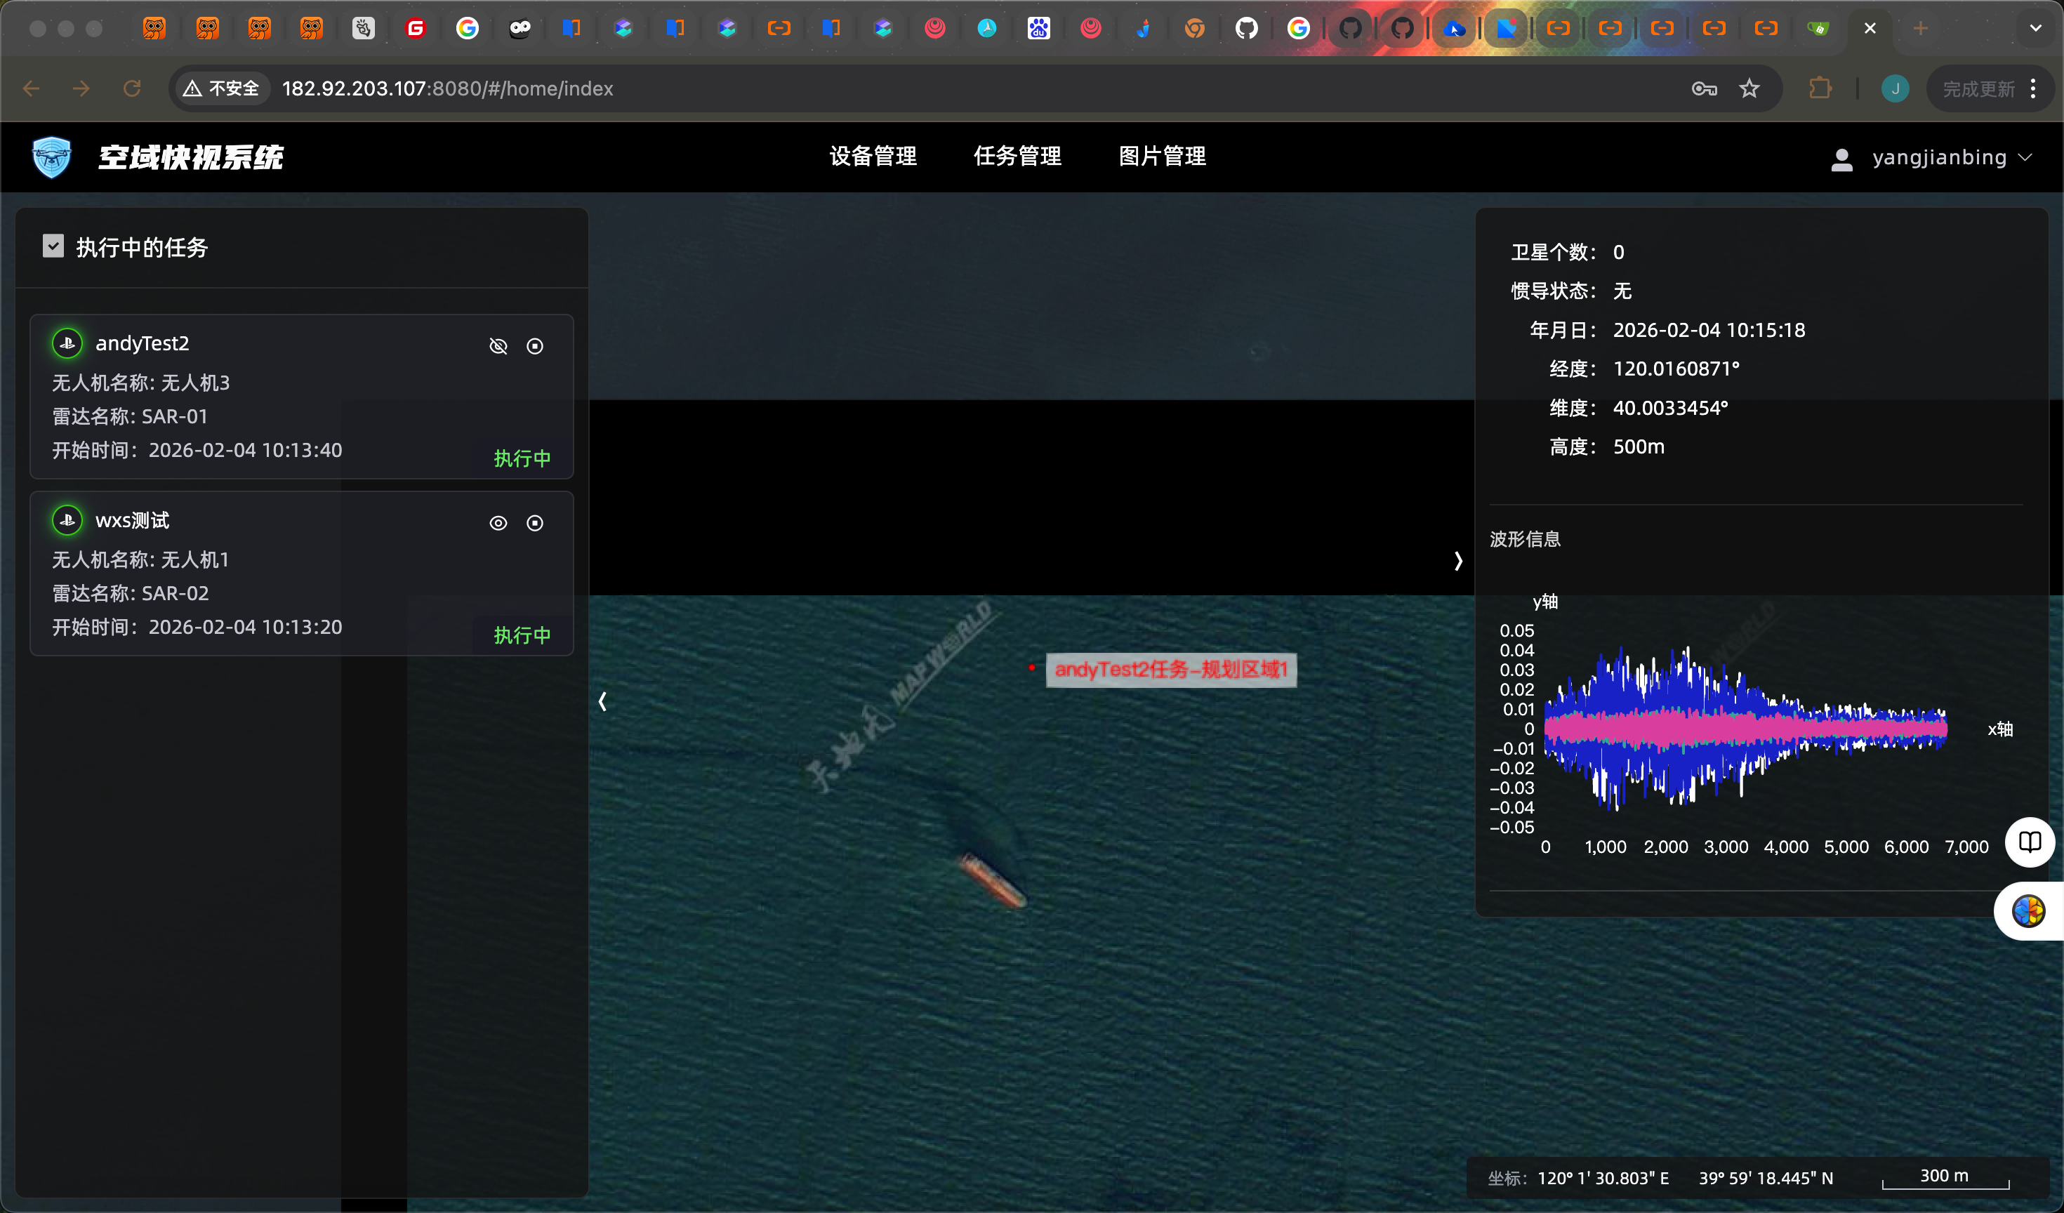Toggle the eye icon for wxs测试 task
This screenshot has height=1213, width=2064.
pos(498,524)
